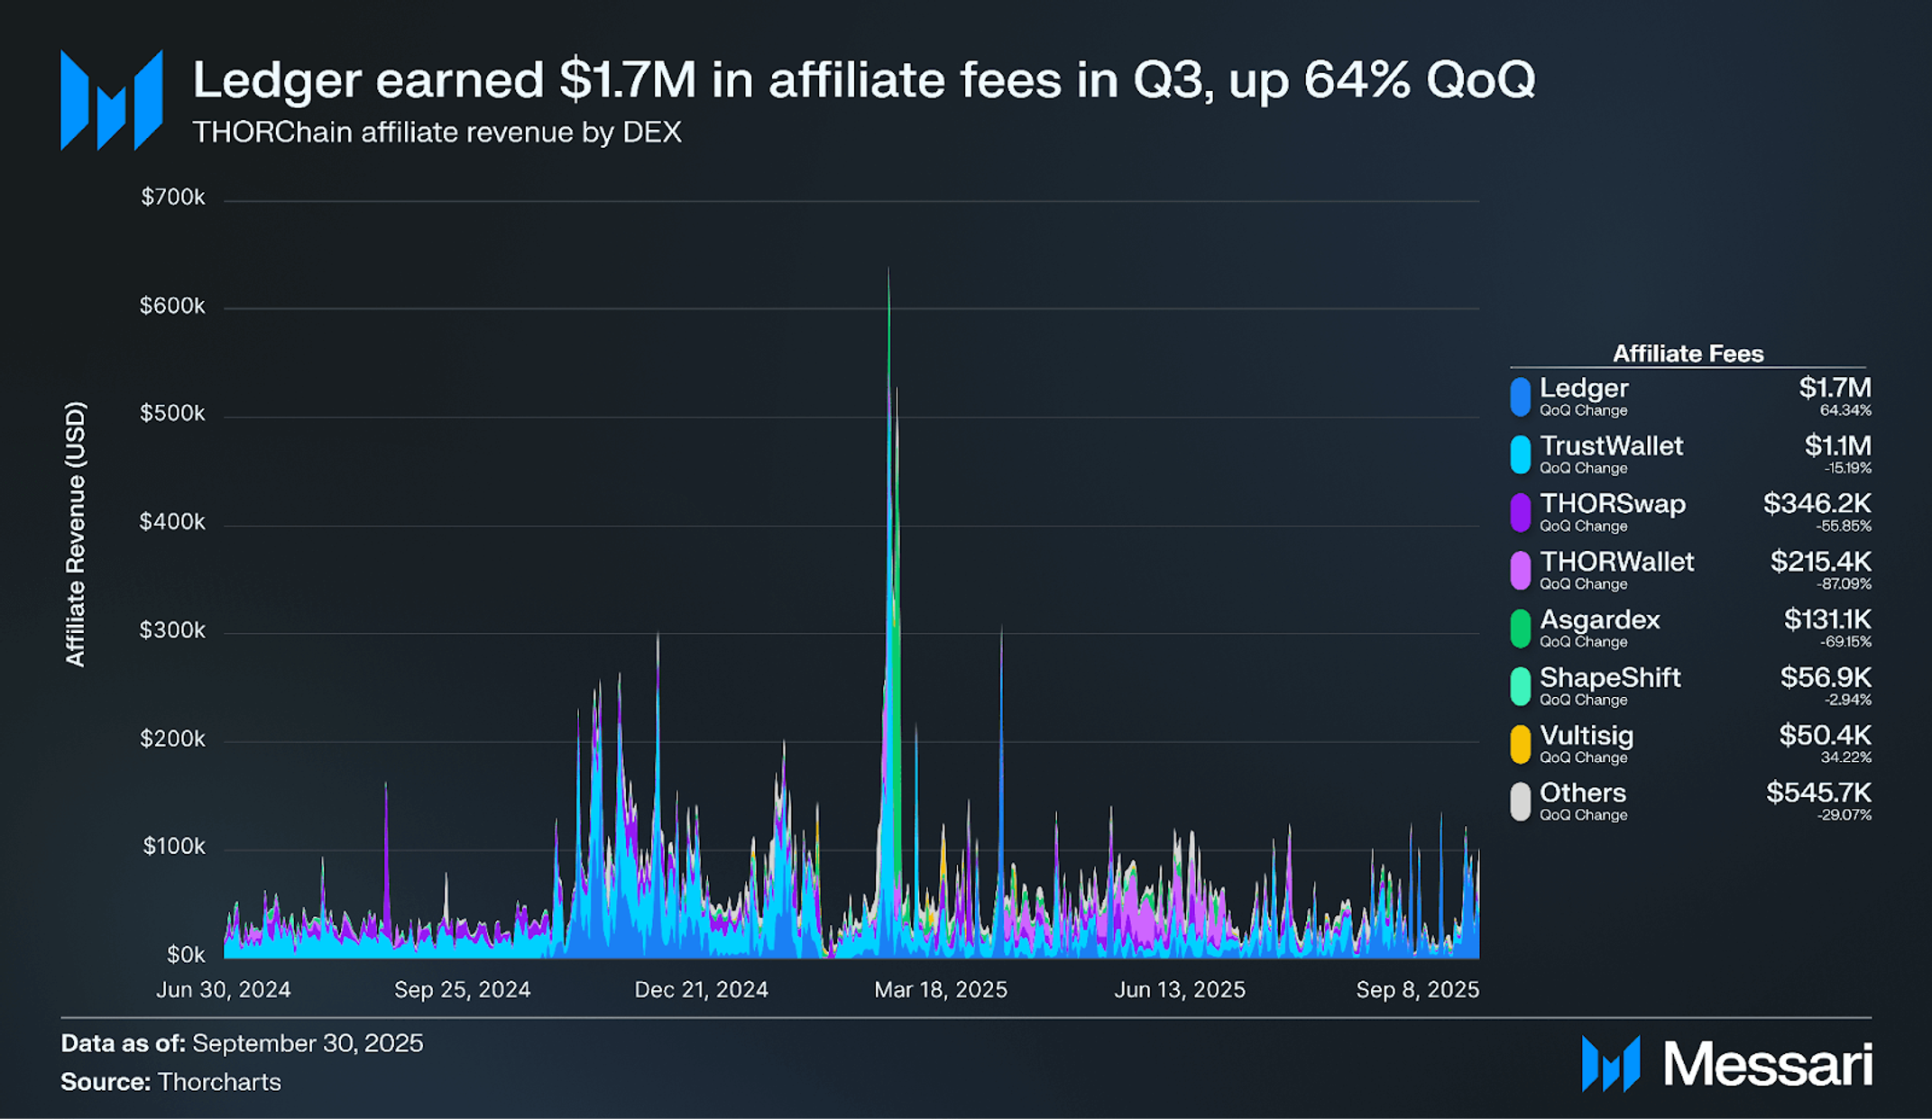This screenshot has width=1932, height=1119.
Task: Click the $700k y-axis label
Action: coord(173,197)
